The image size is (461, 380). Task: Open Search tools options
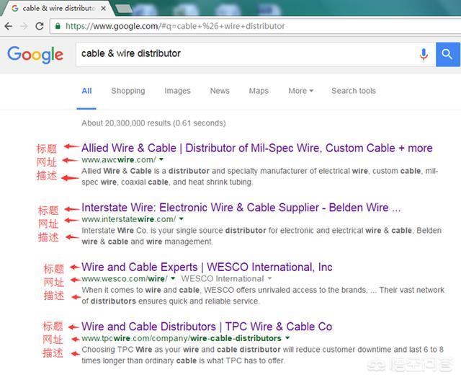[x=354, y=91]
